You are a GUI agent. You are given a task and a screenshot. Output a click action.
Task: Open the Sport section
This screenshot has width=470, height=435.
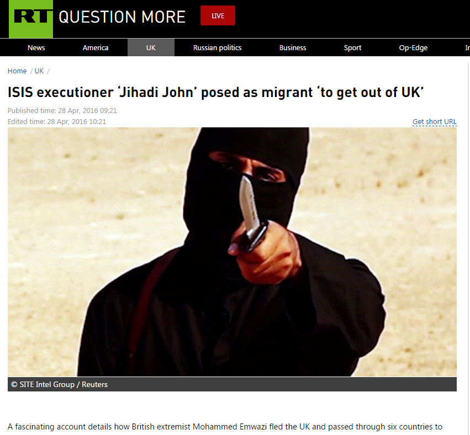click(x=352, y=48)
